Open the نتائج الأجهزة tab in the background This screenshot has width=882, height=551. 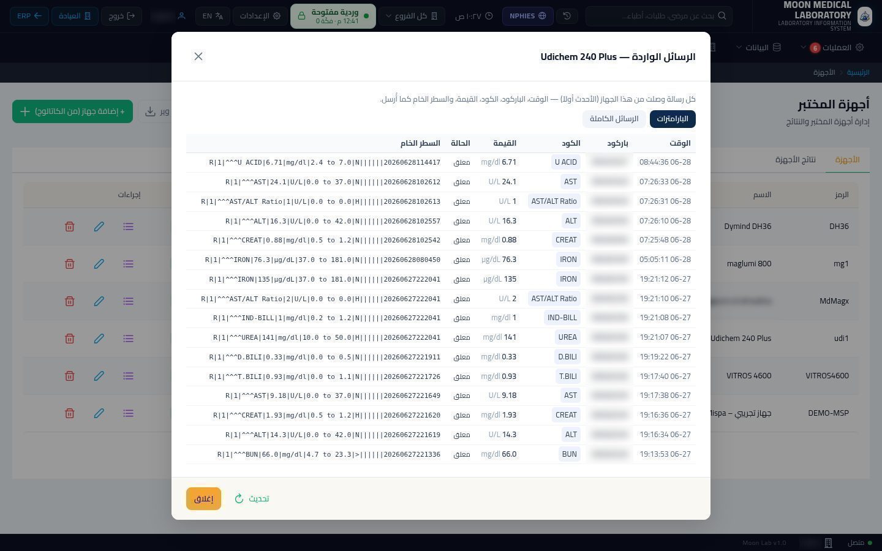[x=796, y=160]
